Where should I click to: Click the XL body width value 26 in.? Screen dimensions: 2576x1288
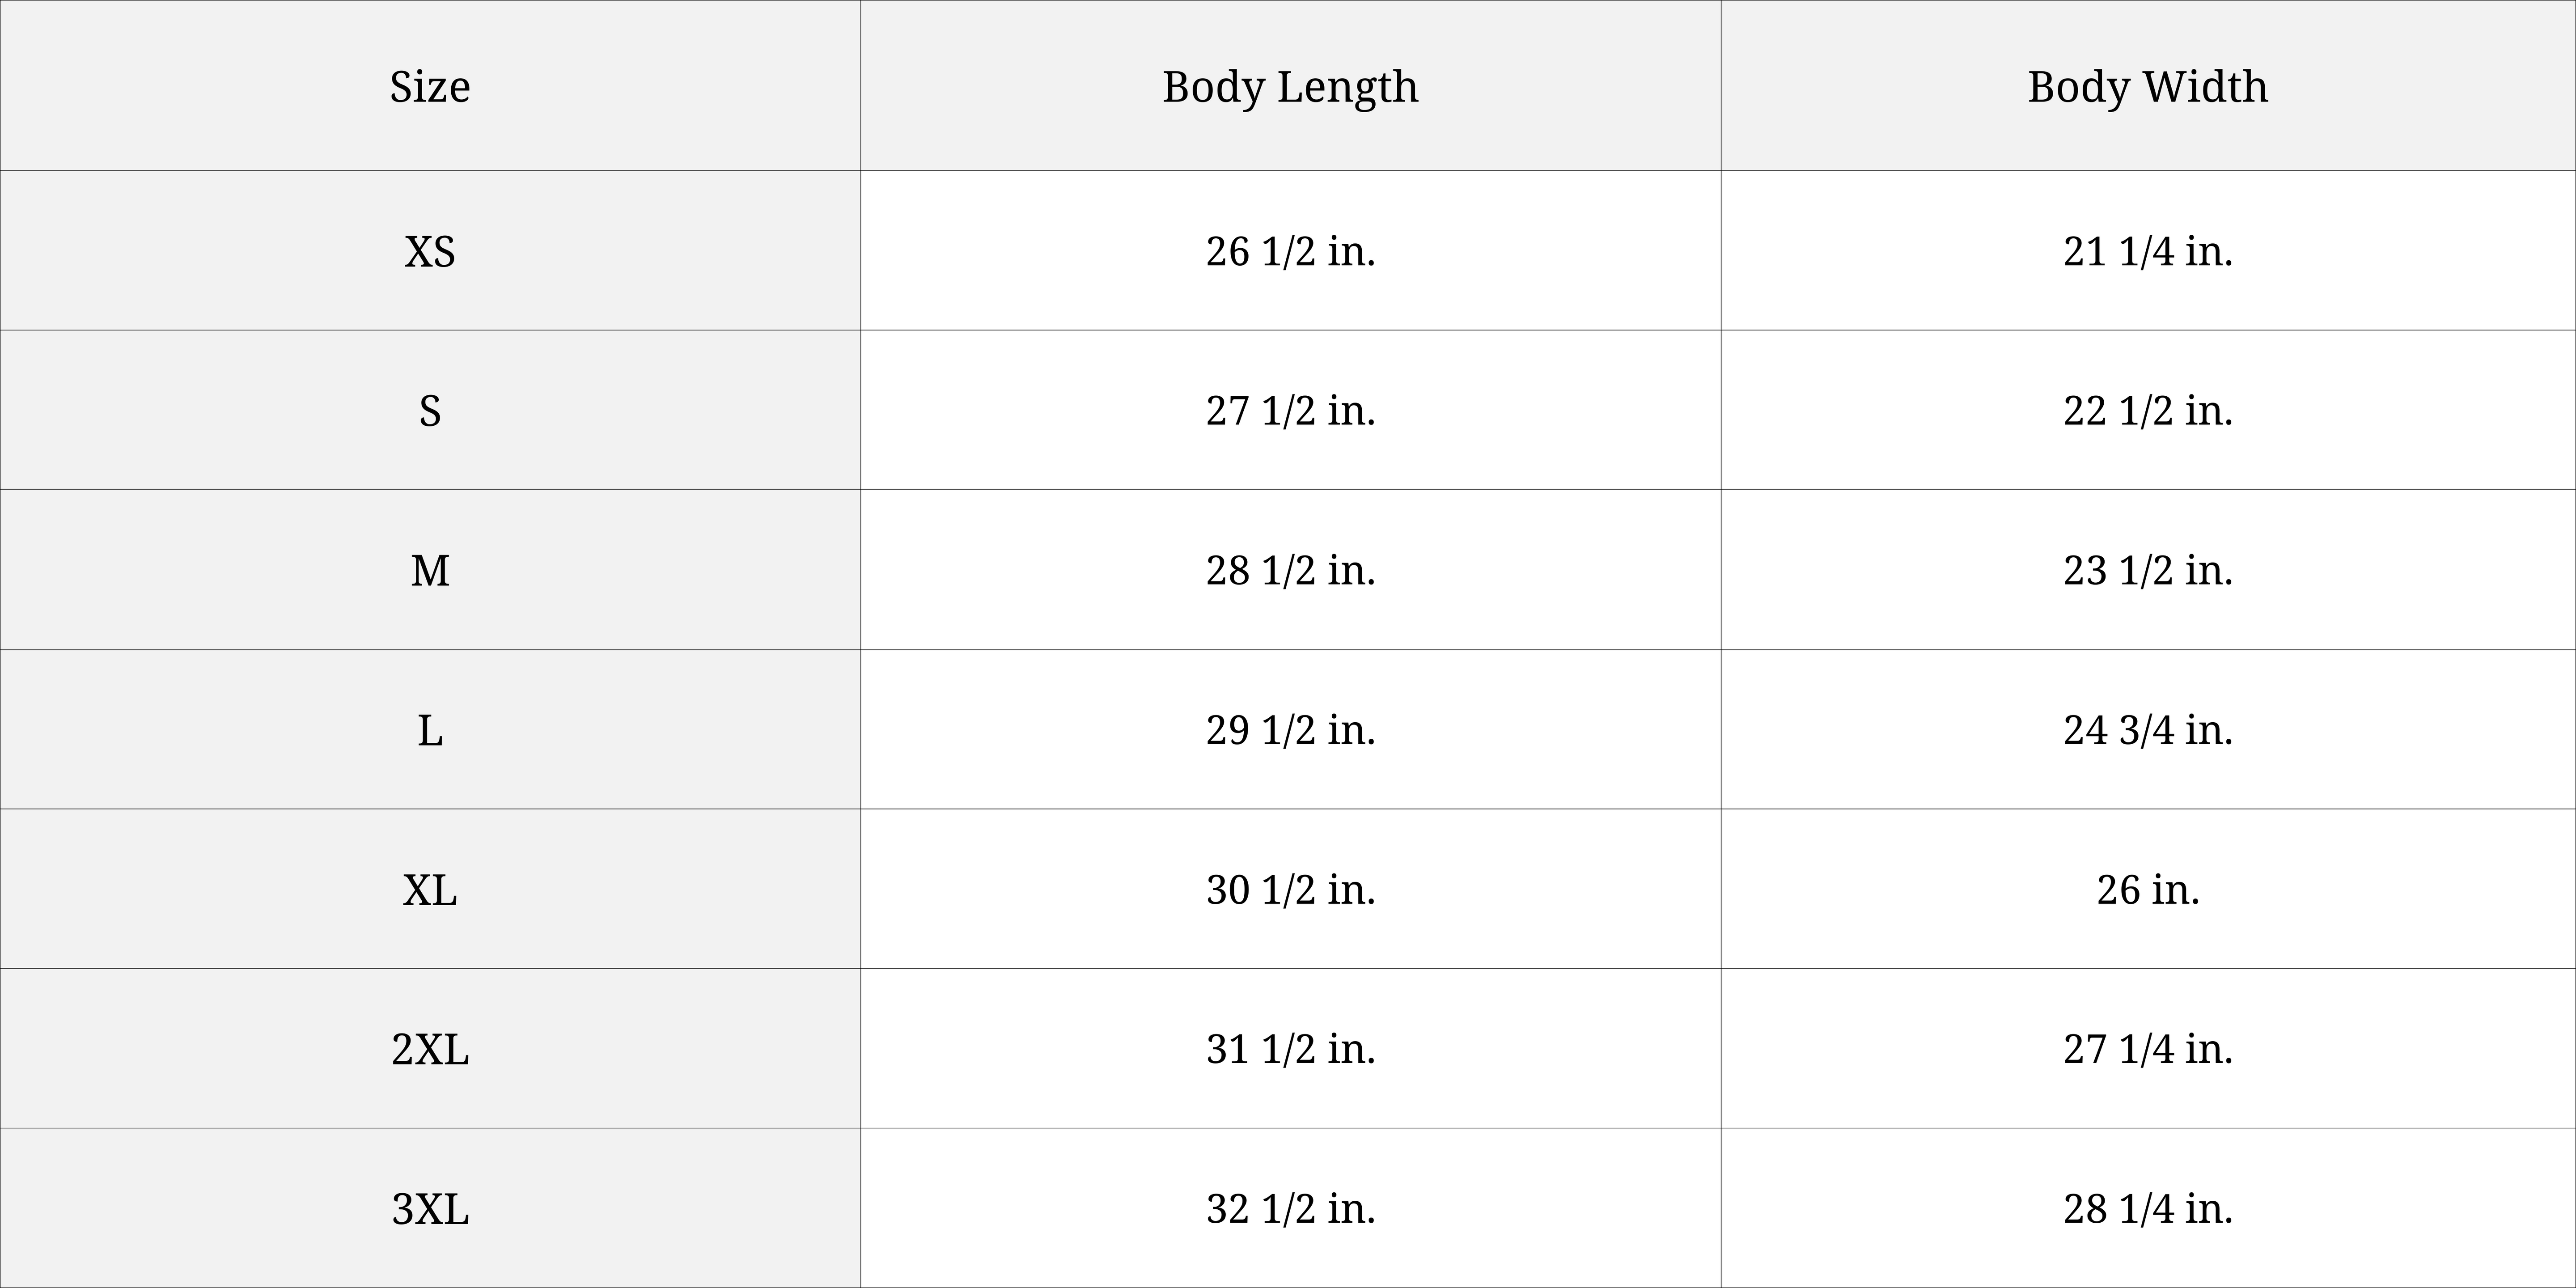point(2147,890)
